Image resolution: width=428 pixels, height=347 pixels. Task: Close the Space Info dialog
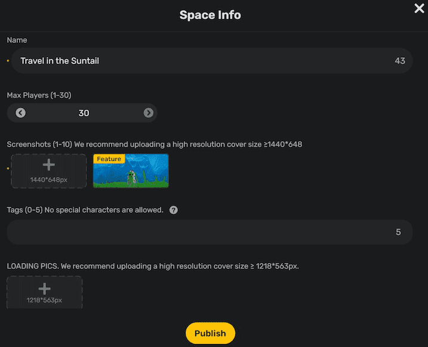pyautogui.click(x=419, y=8)
